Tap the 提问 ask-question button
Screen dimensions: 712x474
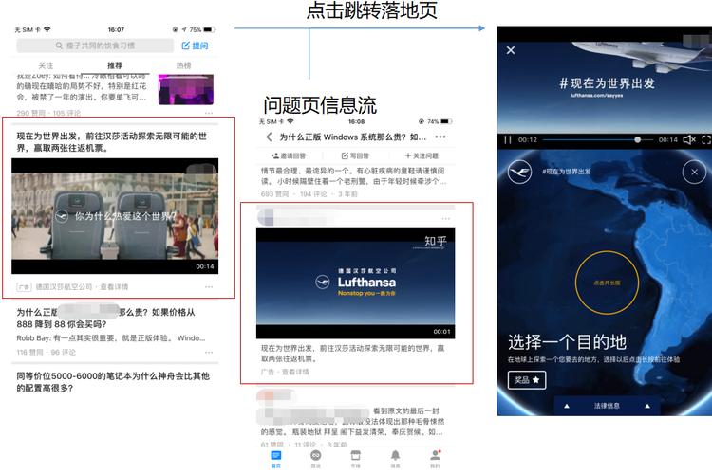(x=196, y=46)
